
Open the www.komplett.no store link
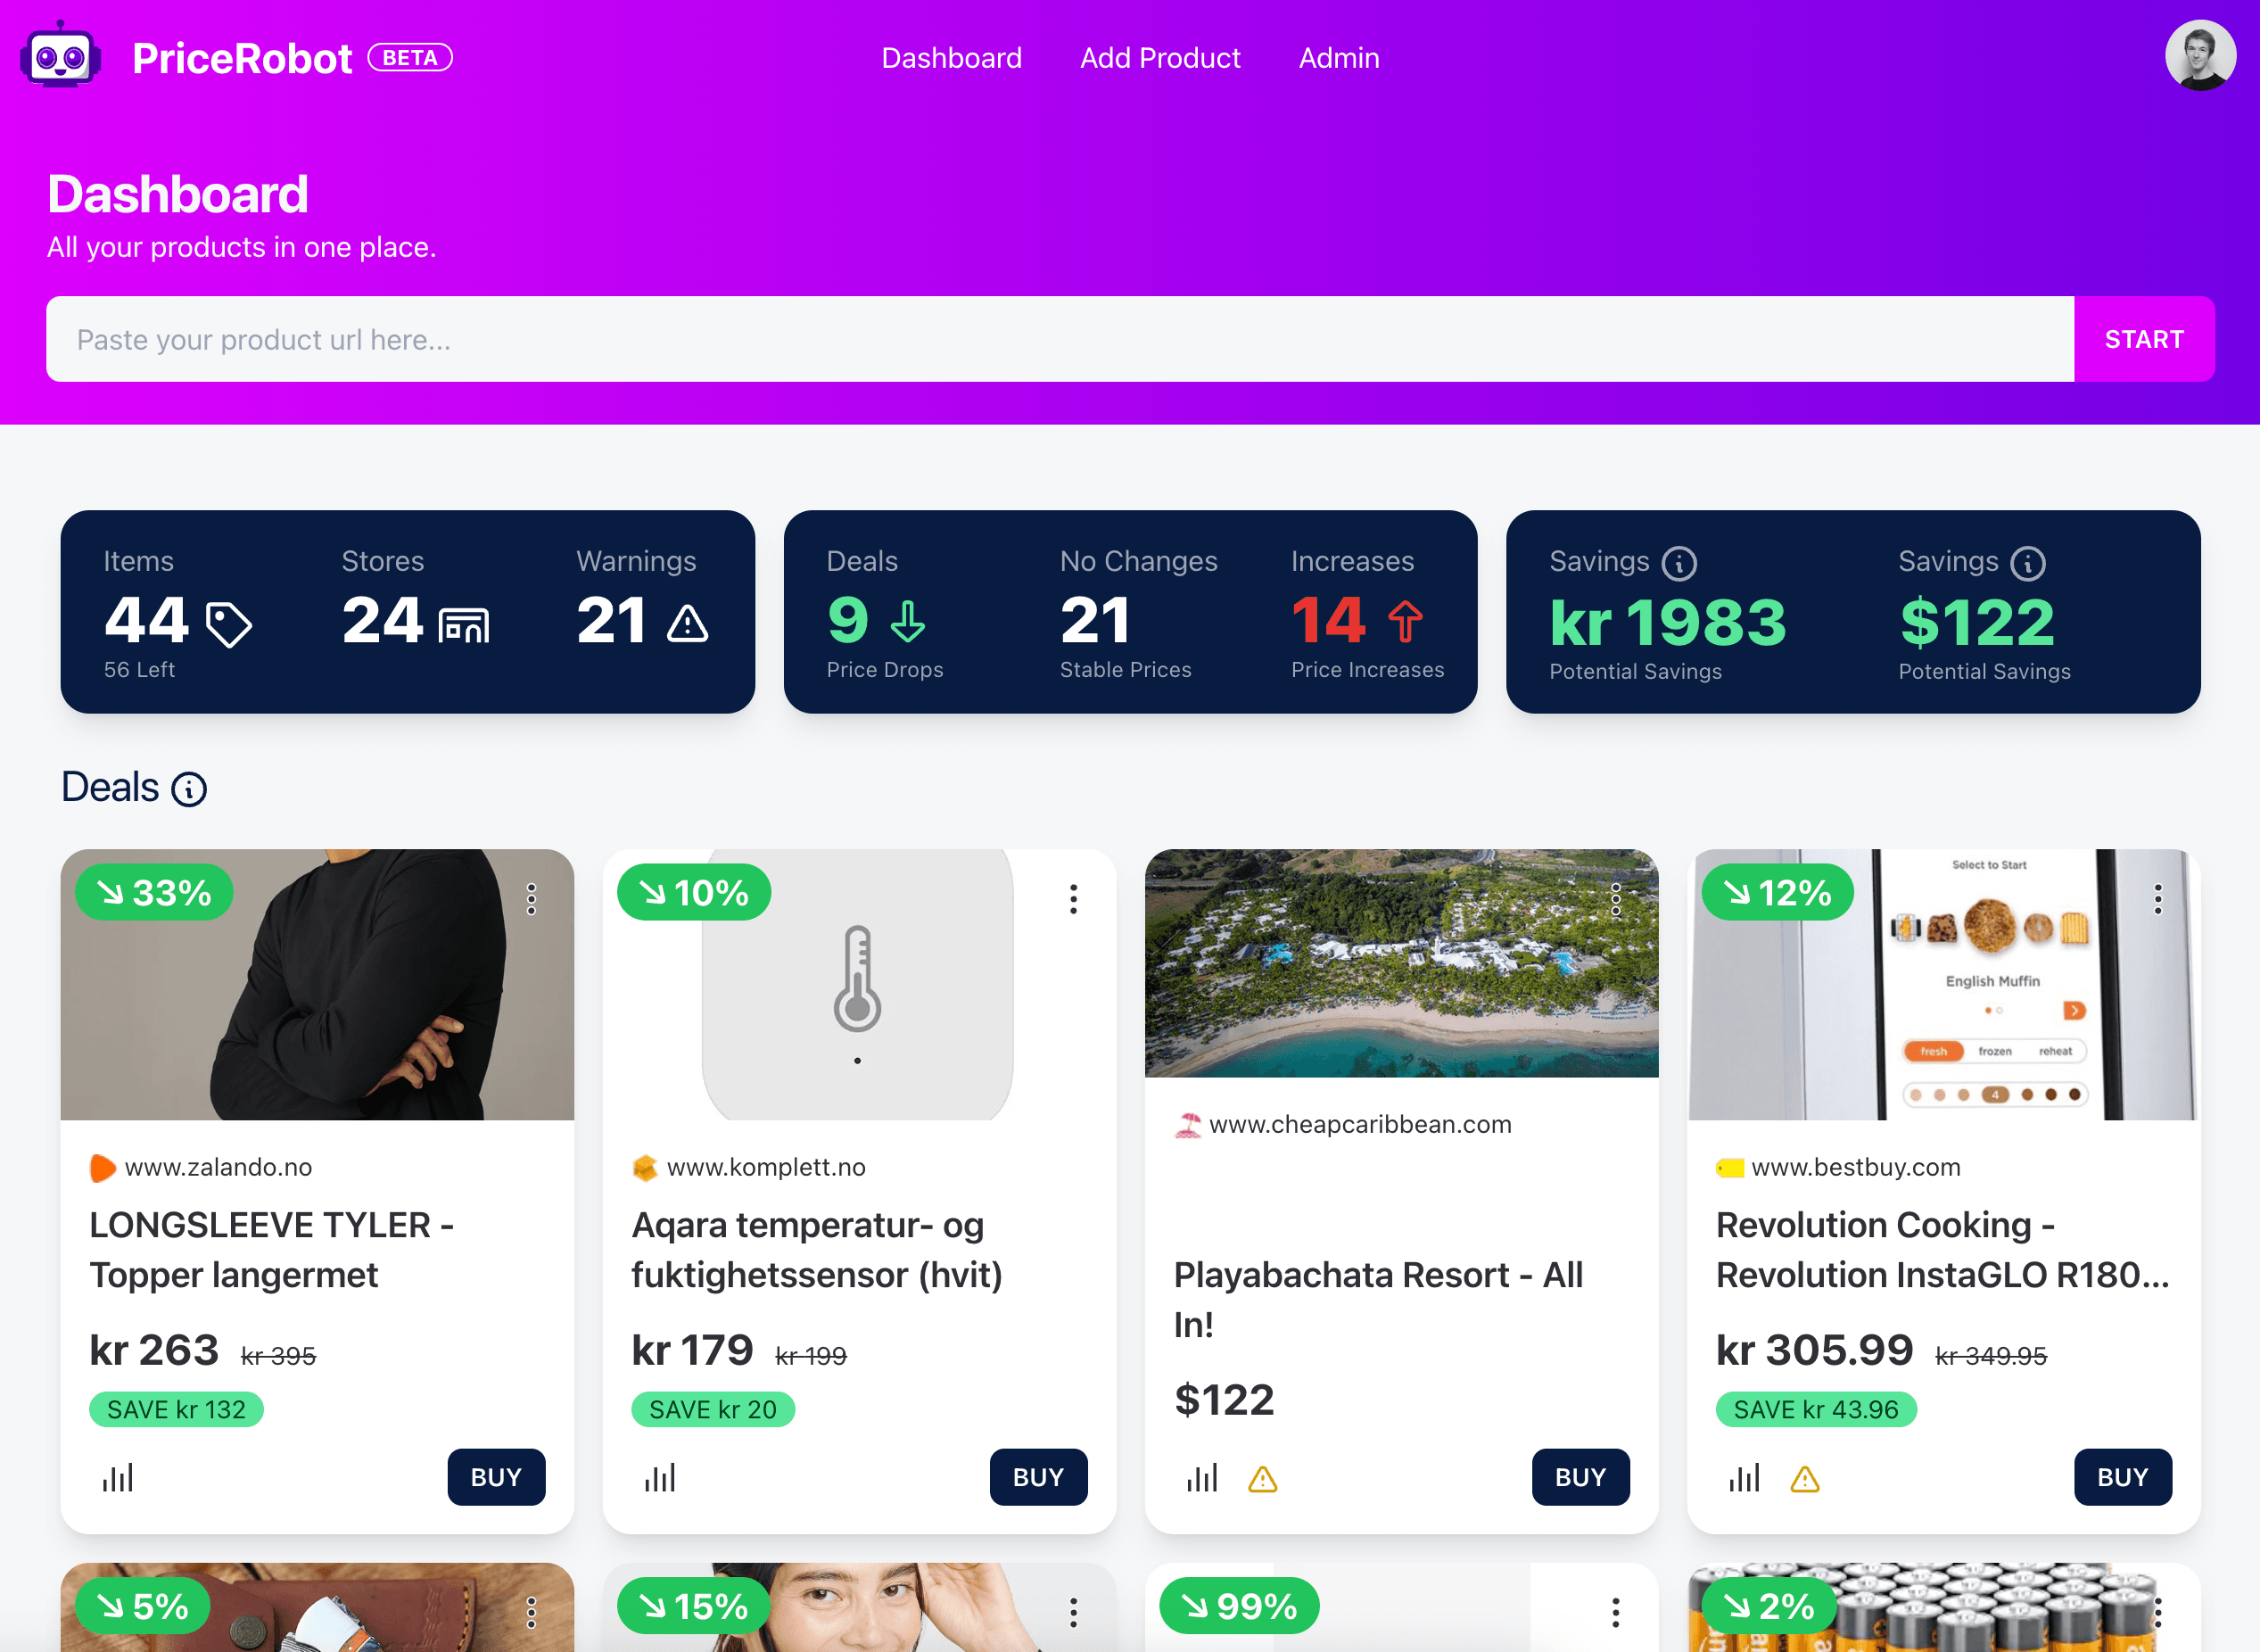pyautogui.click(x=765, y=1167)
